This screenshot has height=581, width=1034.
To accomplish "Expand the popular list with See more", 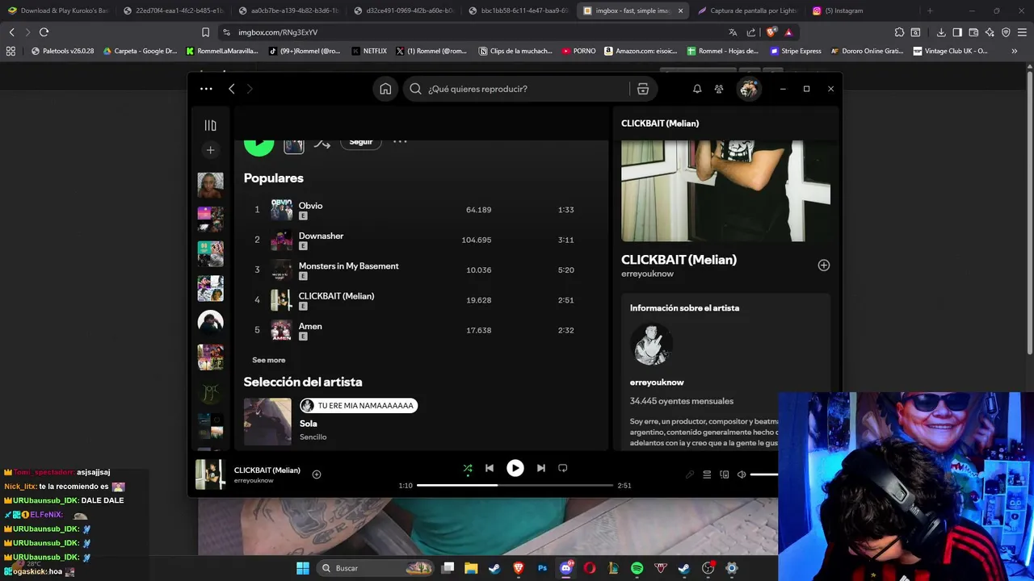I will tap(268, 360).
